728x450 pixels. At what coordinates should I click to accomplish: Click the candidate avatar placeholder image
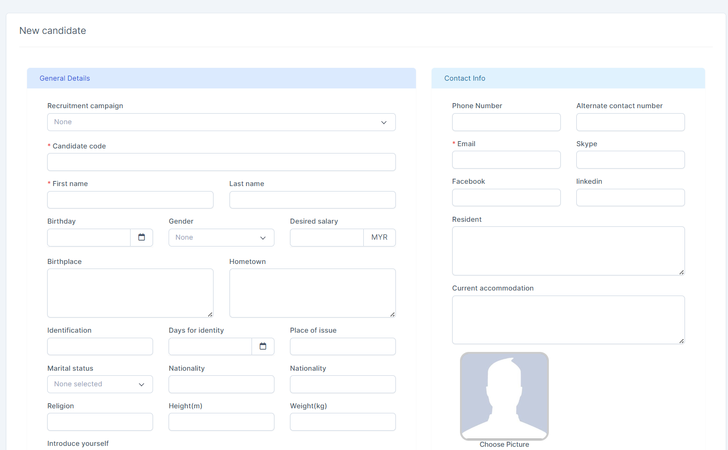point(504,396)
